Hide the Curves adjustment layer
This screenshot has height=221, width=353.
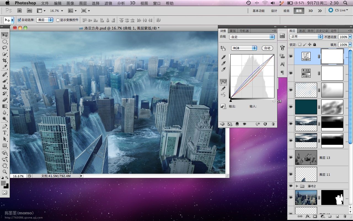[291, 56]
